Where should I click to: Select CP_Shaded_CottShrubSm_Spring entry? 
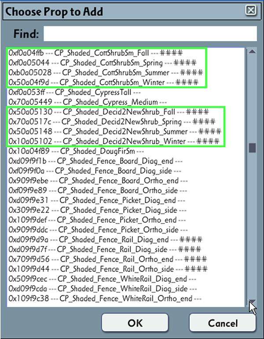point(103,63)
